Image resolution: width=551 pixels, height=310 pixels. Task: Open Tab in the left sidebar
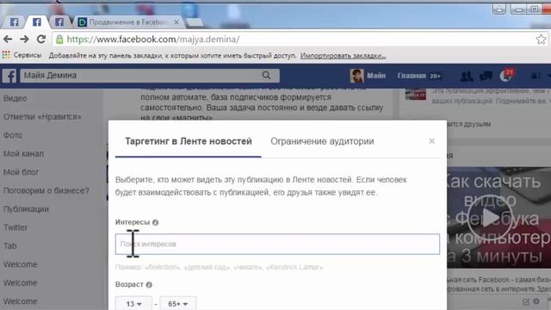point(9,246)
